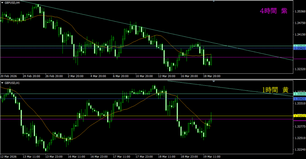The height and width of the screenshot is (159, 306).
Task: Click the chart shift marker on H4 chart
Action: point(214,1)
